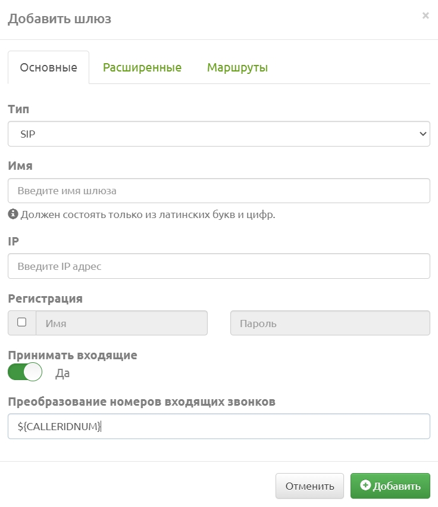Image resolution: width=438 pixels, height=507 pixels.
Task: Click the Отменить button
Action: click(x=309, y=486)
